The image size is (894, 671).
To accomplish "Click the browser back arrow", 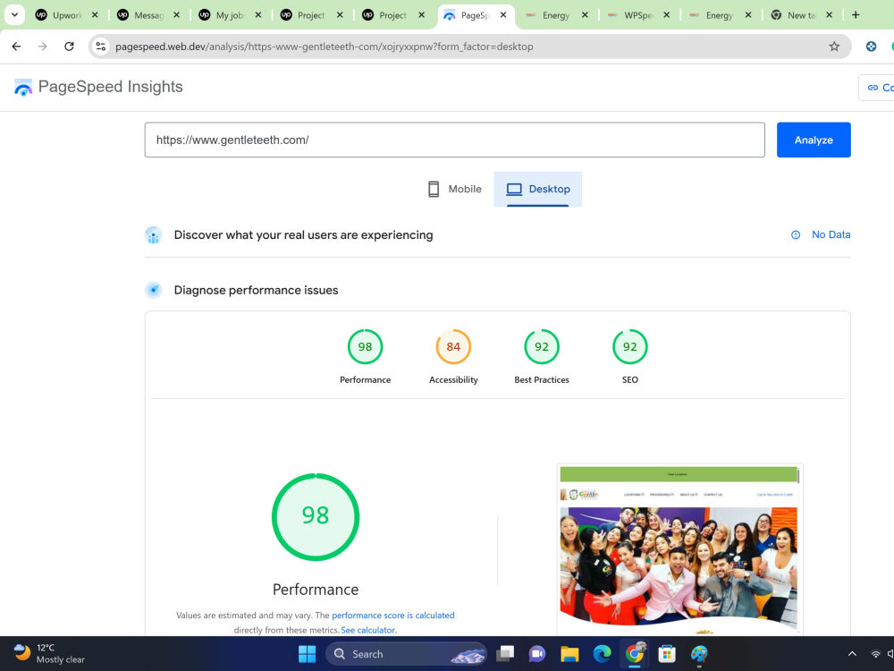I will [x=16, y=47].
